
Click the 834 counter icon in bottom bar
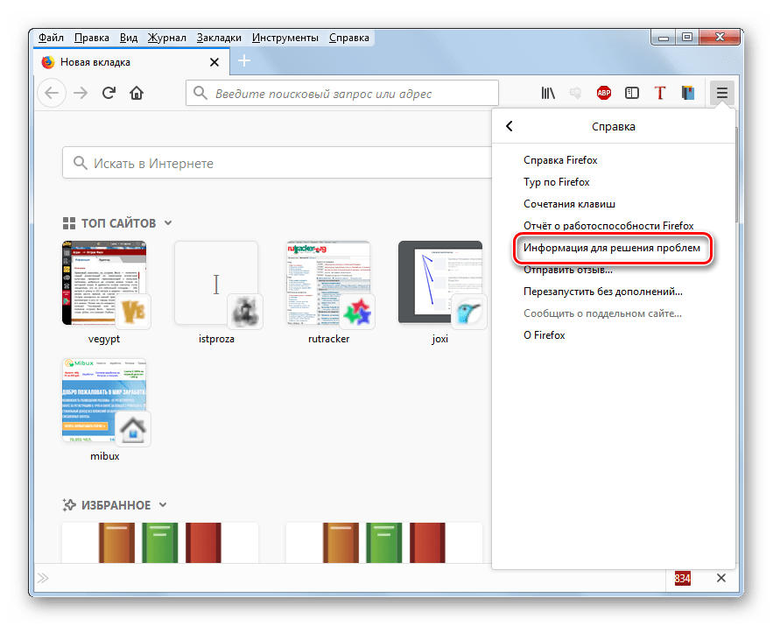click(682, 578)
